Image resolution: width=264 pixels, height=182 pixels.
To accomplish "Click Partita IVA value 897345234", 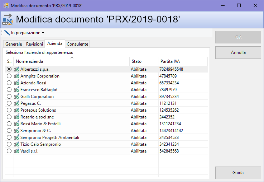I will pos(169,97).
